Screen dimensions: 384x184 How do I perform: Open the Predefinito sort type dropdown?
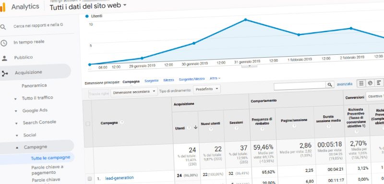pyautogui.click(x=207, y=89)
